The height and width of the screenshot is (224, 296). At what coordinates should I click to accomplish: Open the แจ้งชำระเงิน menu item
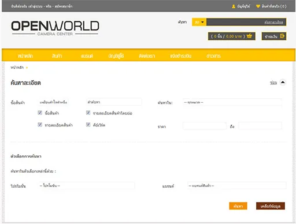click(180, 56)
